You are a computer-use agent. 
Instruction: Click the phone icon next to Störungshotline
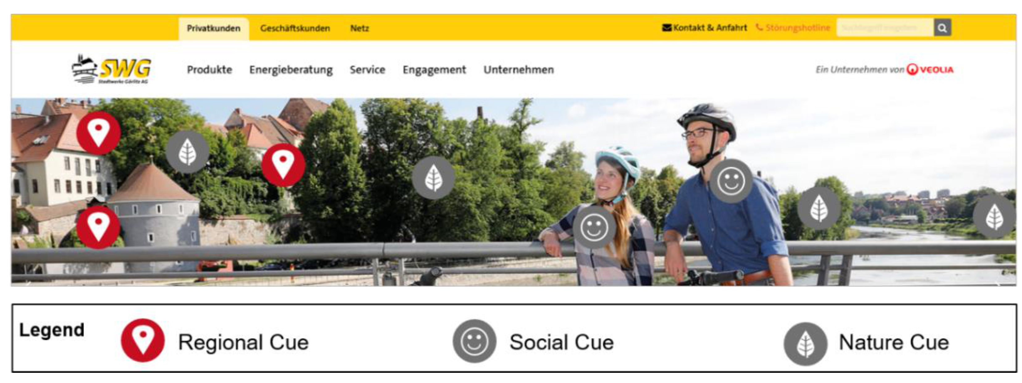pos(759,27)
